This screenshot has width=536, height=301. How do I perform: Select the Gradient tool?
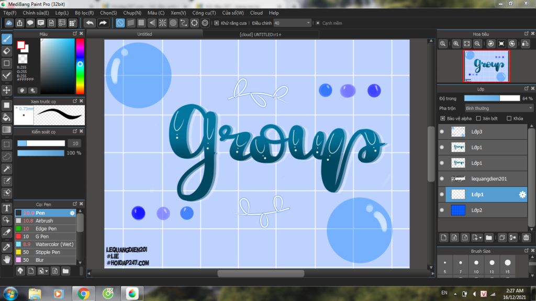(x=7, y=130)
